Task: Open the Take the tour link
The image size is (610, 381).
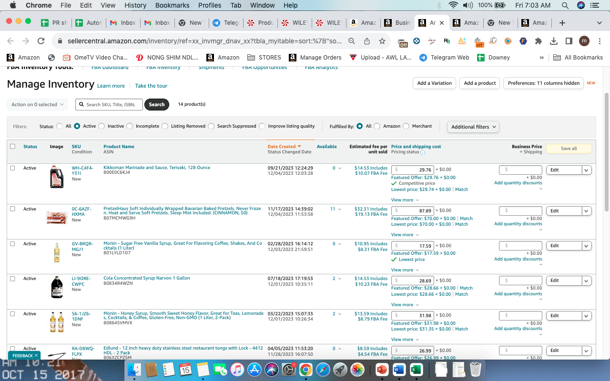Action: tap(151, 86)
